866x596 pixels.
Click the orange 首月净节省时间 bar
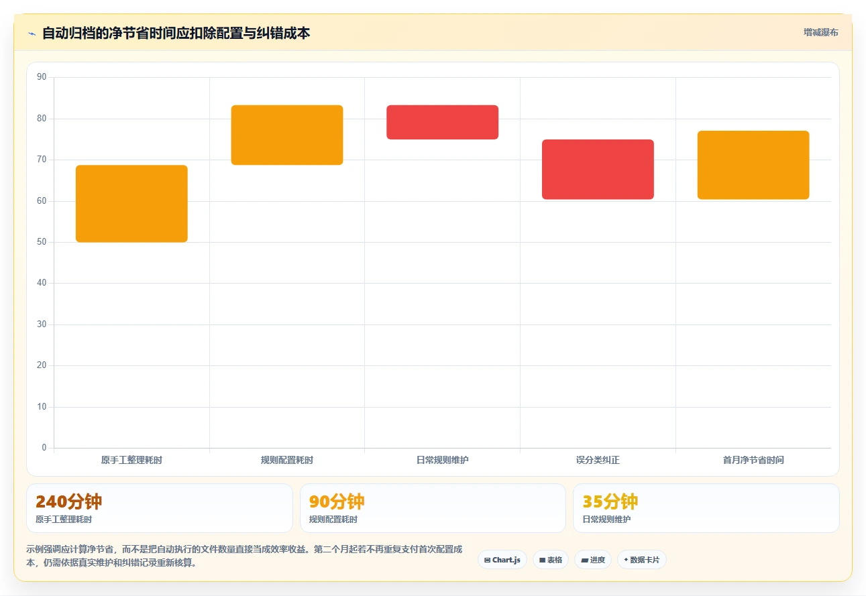tap(753, 165)
